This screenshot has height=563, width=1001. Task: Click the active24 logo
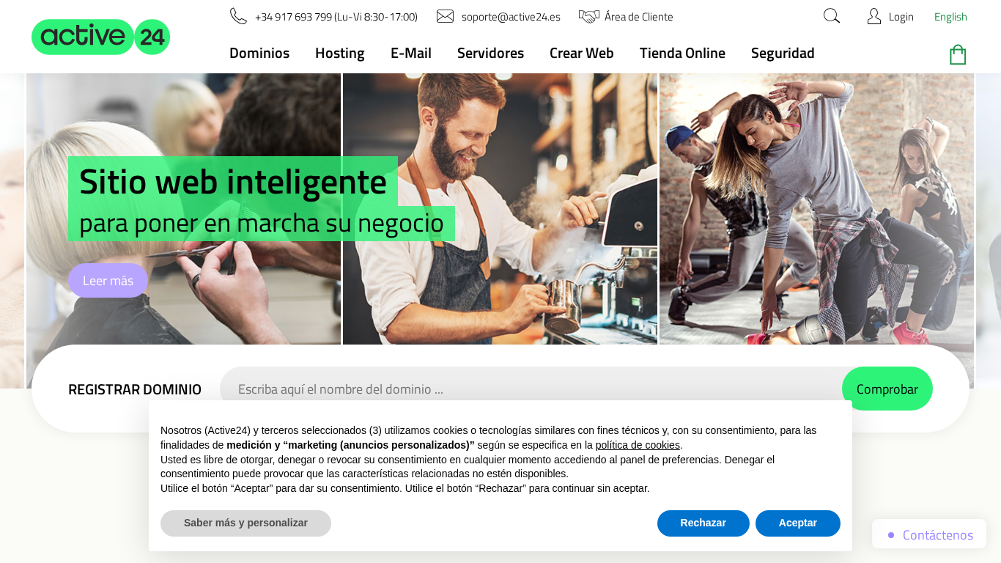click(100, 37)
